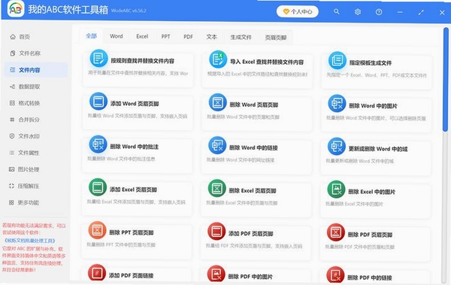Switch to the PPT tab
Image resolution: width=451 pixels, height=285 pixels.
(165, 37)
